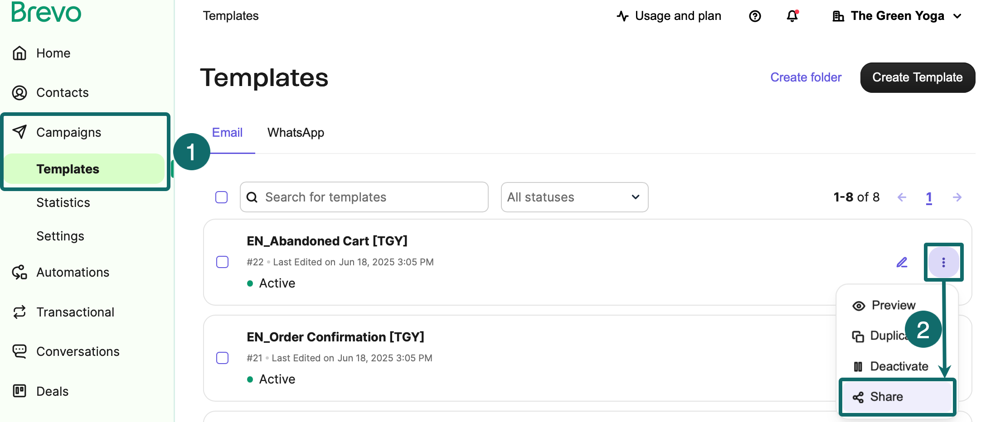The image size is (981, 422).
Task: Open notifications bell icon
Action: [792, 16]
